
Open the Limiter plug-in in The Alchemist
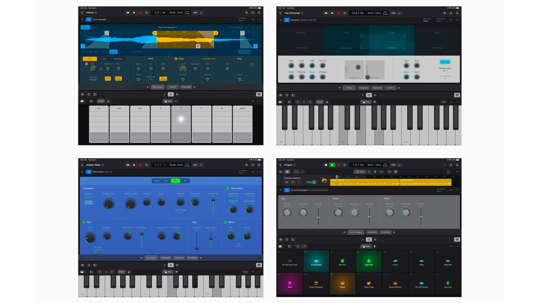pyautogui.click(x=390, y=88)
